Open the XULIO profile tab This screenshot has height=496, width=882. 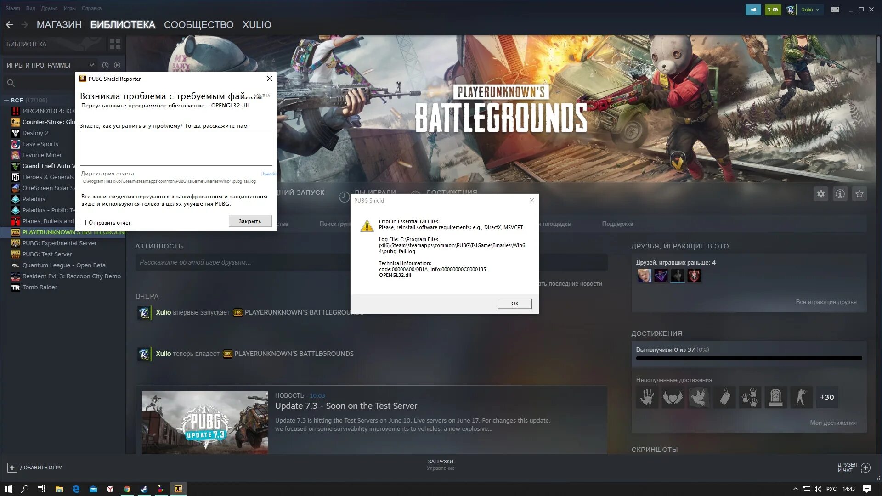257,25
